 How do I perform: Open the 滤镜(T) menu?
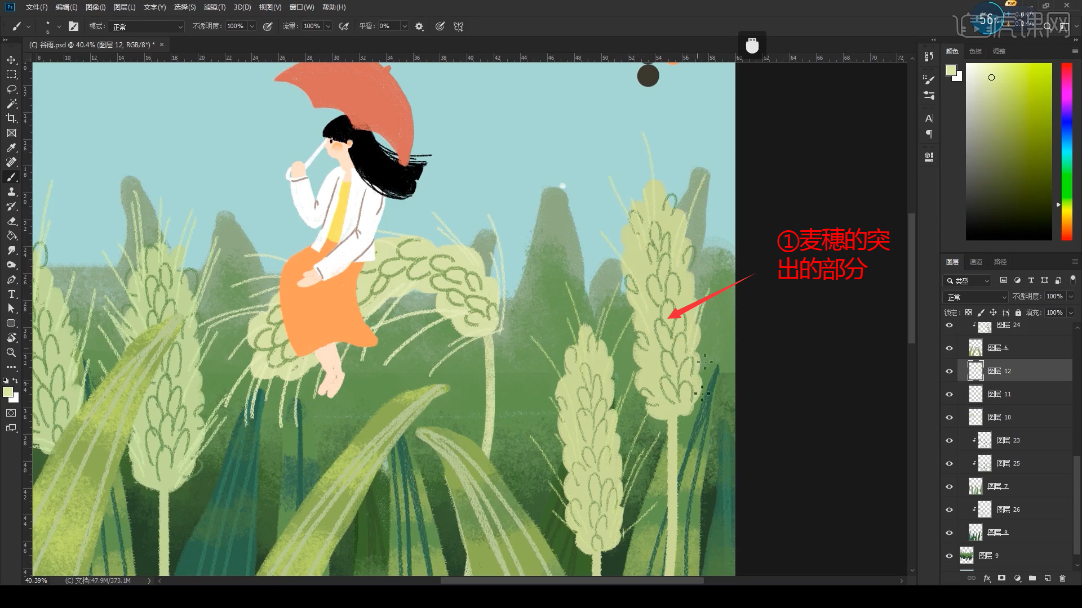tap(214, 7)
